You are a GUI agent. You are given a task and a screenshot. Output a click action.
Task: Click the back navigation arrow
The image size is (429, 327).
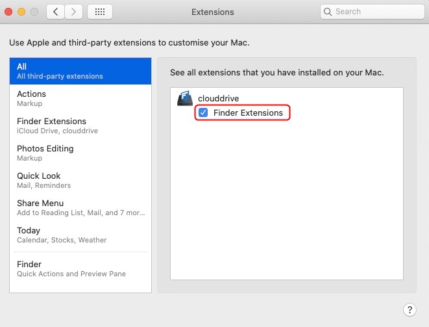55,12
